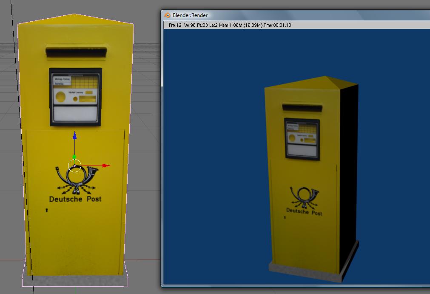Click the white transform manipulator circle
430x294 pixels.
tap(74, 166)
